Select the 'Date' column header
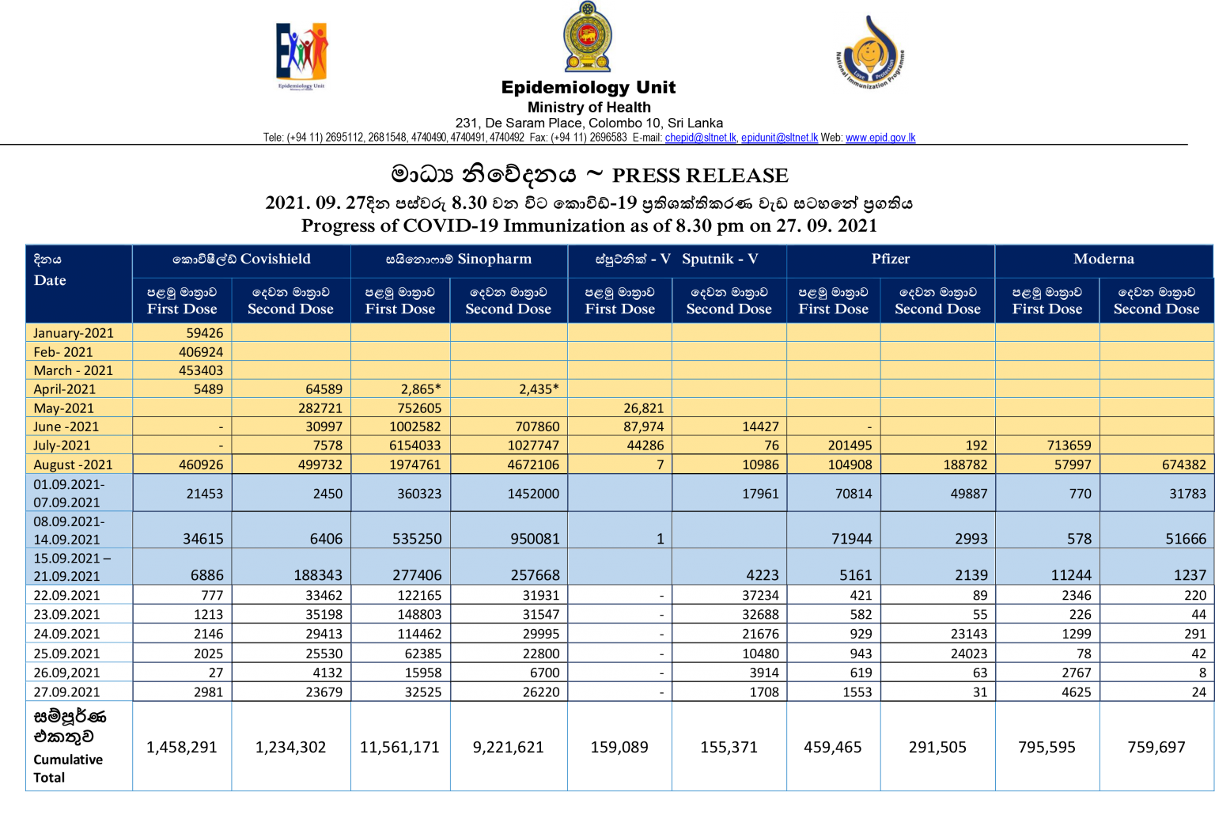Image resolution: width=1215 pixels, height=815 pixels. coord(50,280)
